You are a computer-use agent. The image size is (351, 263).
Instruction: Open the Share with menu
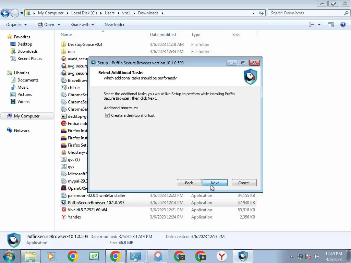tap(82, 25)
